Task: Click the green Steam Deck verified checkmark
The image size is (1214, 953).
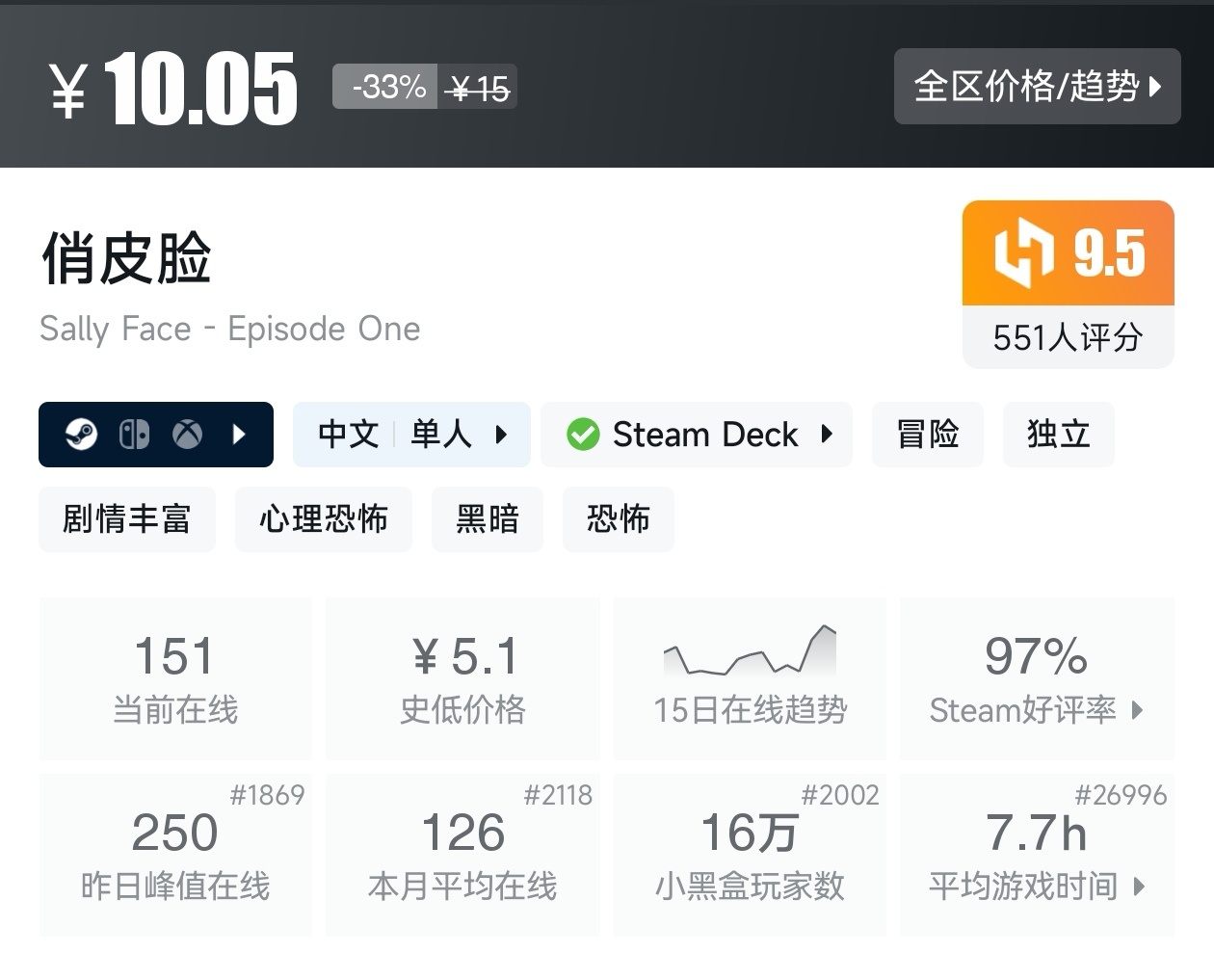Action: click(583, 435)
